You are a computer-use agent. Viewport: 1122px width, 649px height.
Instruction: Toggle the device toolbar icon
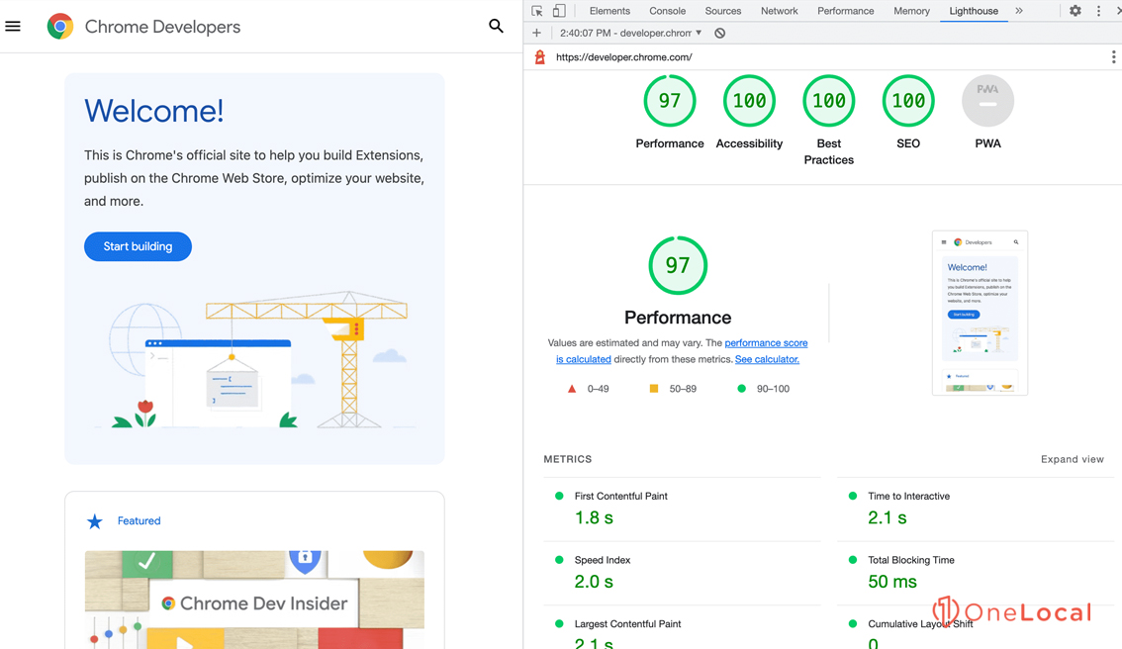click(559, 11)
